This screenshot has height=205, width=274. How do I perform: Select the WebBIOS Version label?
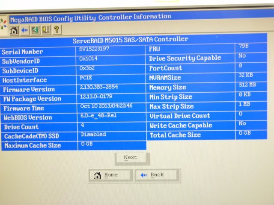tap(28, 118)
